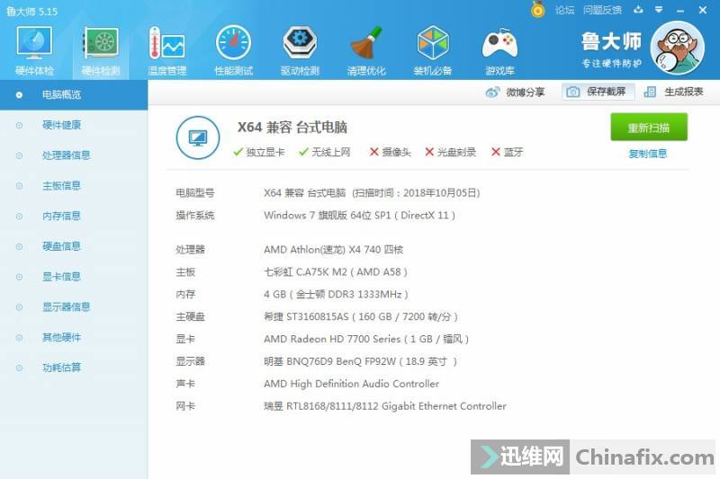The image size is (720, 479).
Task: Open the title bar dropdown menu arrow
Action: click(x=659, y=10)
